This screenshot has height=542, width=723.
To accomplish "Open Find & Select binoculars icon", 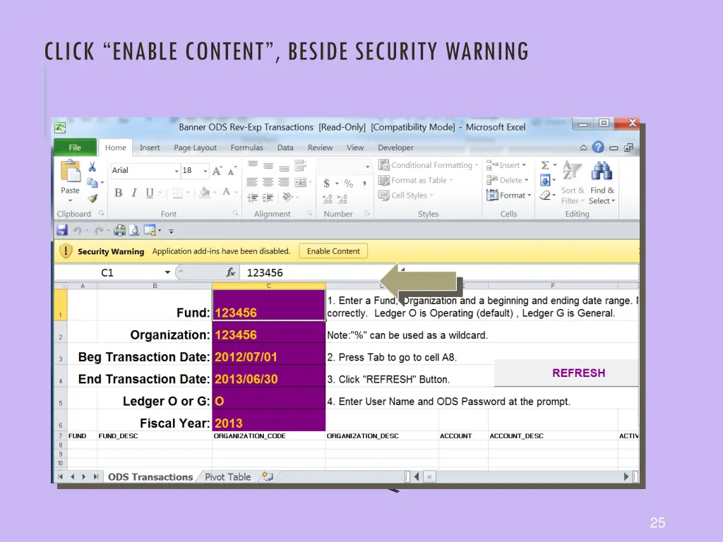I will [602, 172].
